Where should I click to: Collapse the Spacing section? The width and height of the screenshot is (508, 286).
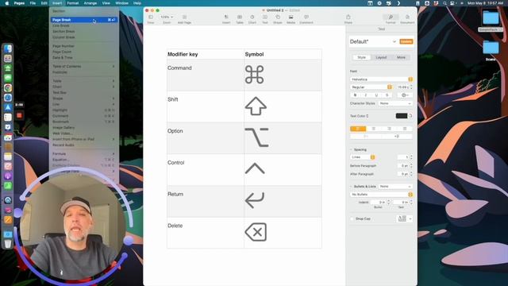351,149
